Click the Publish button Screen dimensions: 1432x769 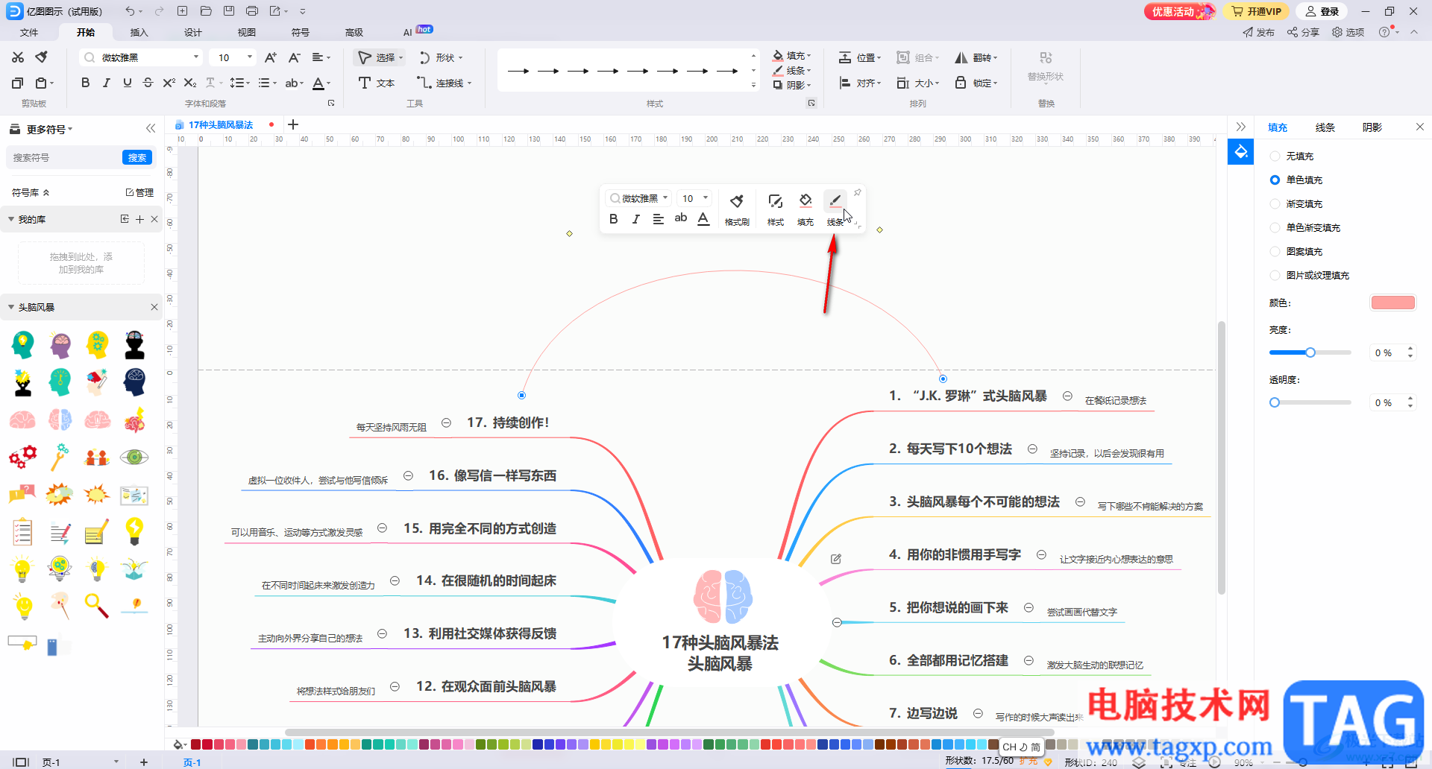pos(1259,32)
